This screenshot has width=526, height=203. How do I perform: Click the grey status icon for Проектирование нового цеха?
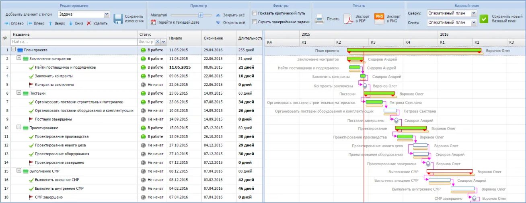coord(143,145)
